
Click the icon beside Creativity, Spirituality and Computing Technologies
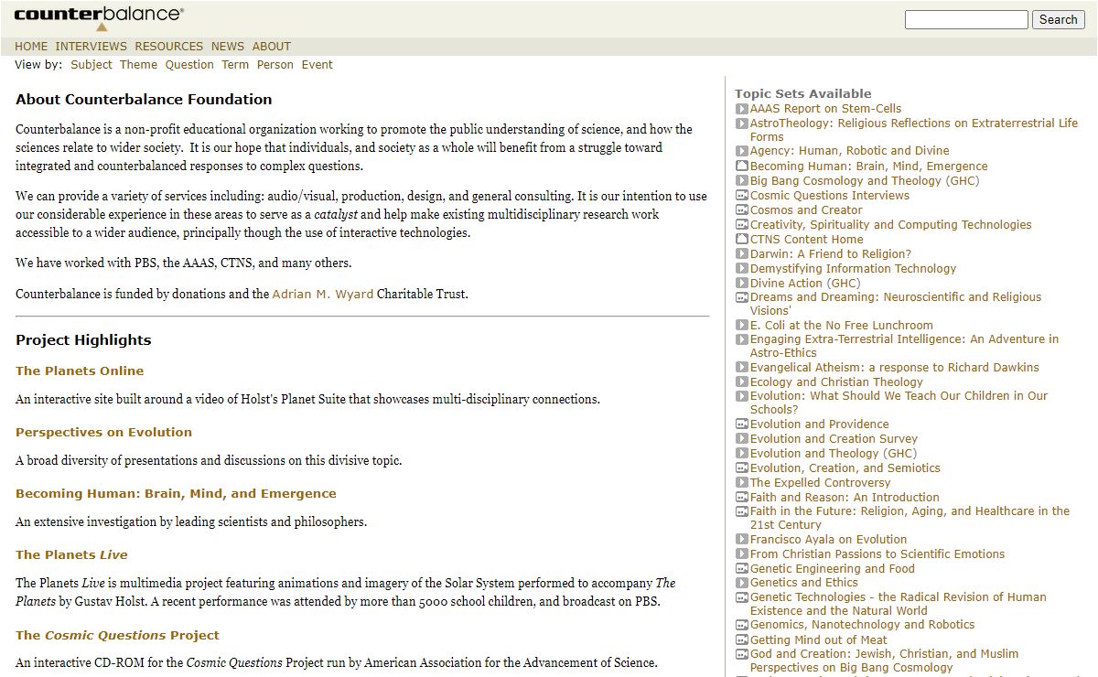pos(742,225)
